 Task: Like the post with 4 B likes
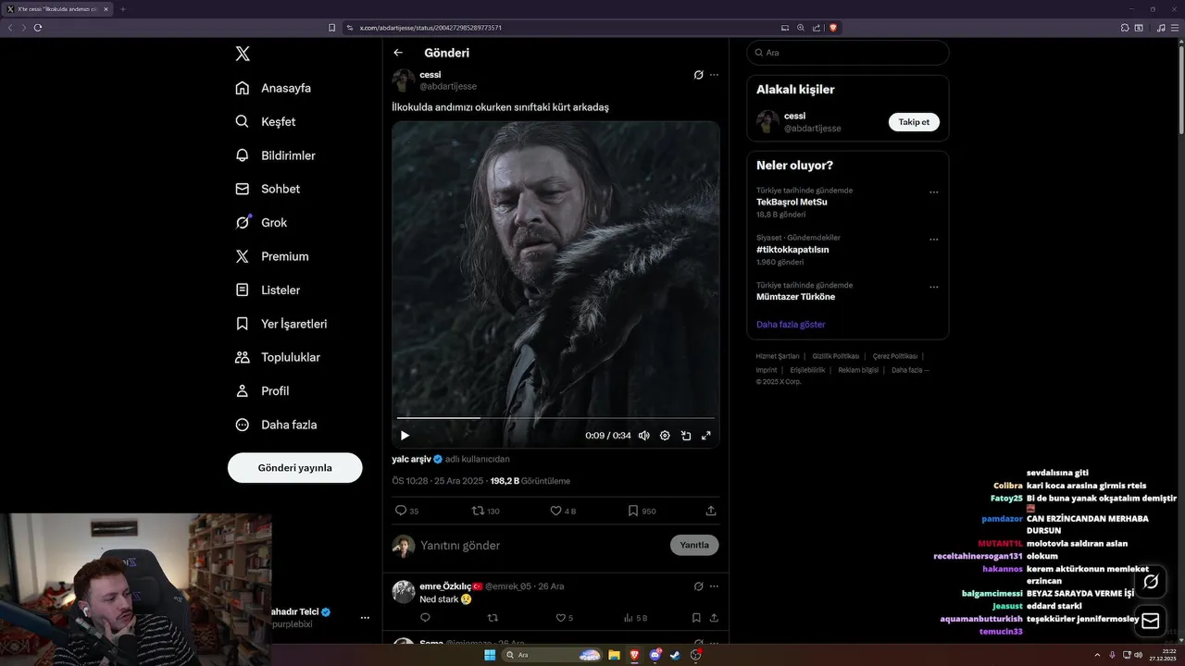pyautogui.click(x=556, y=511)
